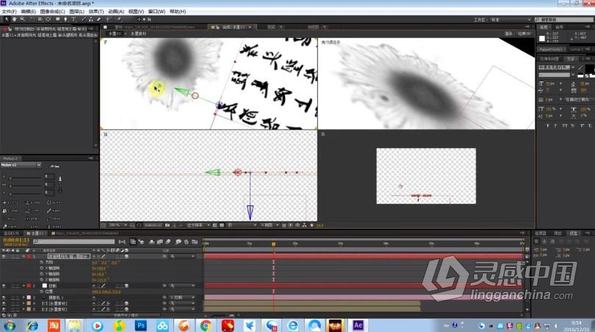The image size is (595, 332).
Task: Toggle stopwatch for Y 轴旋转 property
Action: [x=42, y=273]
